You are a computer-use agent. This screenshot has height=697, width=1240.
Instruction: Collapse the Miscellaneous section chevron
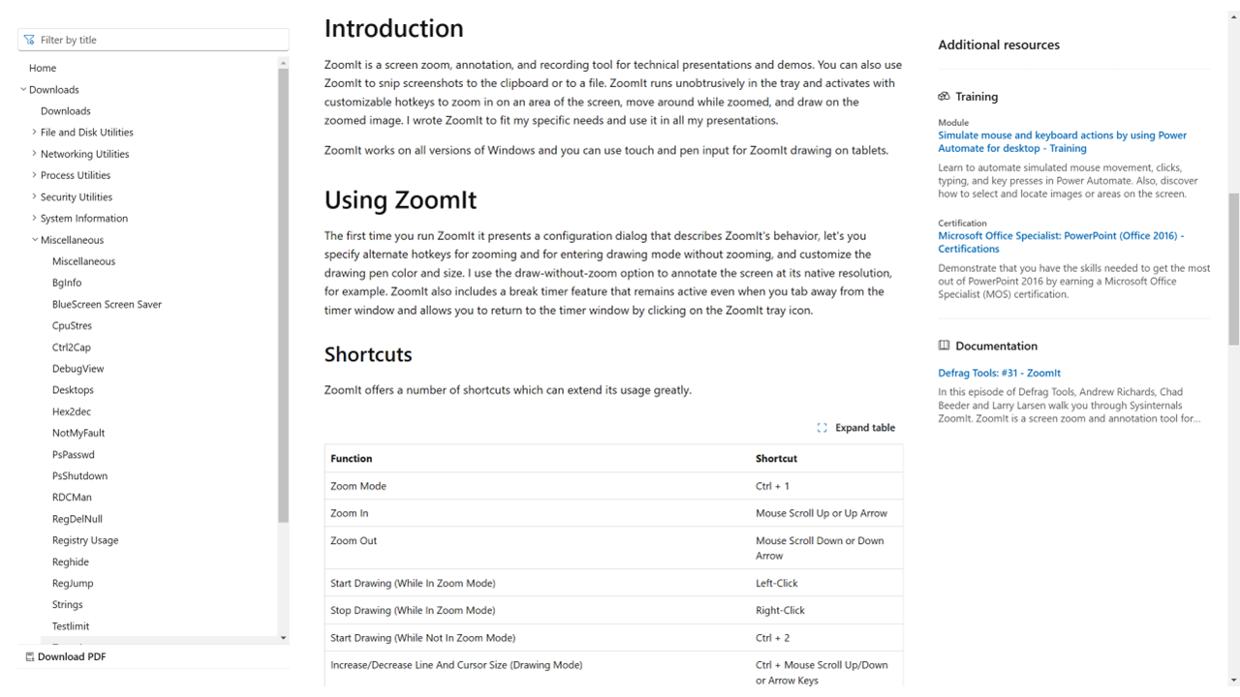[x=35, y=240]
